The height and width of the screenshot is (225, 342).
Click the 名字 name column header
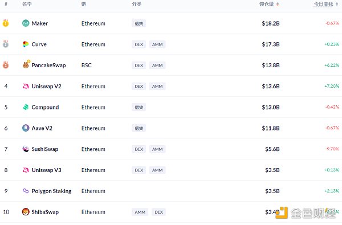click(27, 4)
